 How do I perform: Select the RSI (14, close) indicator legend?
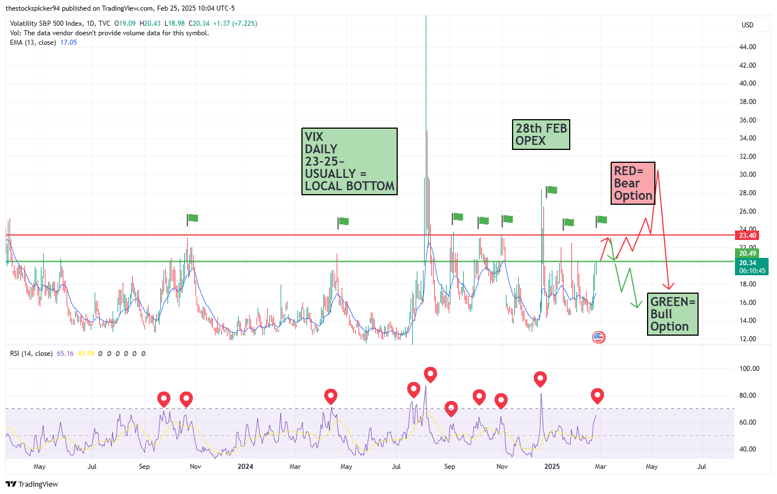(31, 354)
